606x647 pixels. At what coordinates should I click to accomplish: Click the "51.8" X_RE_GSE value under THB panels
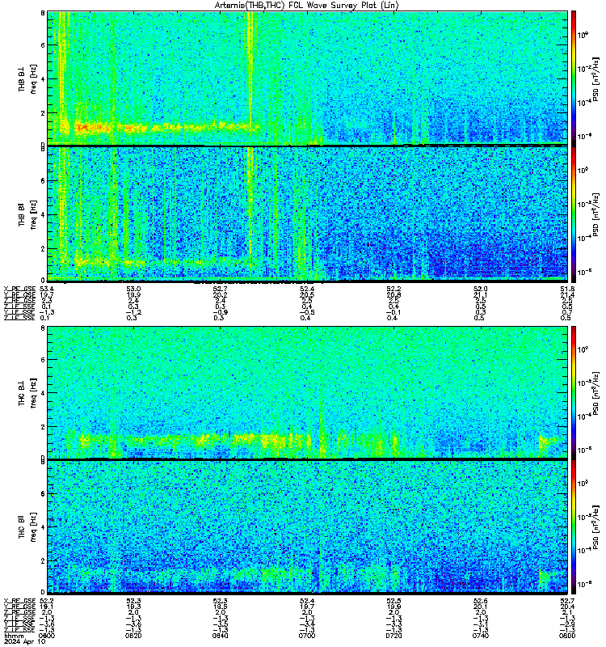[567, 289]
